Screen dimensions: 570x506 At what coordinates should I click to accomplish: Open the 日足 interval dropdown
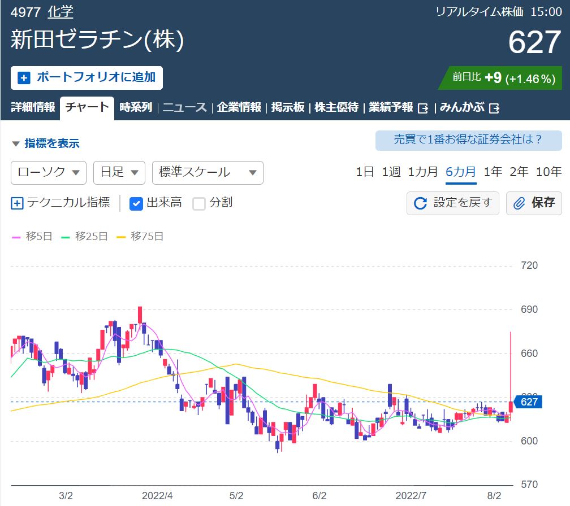click(119, 173)
